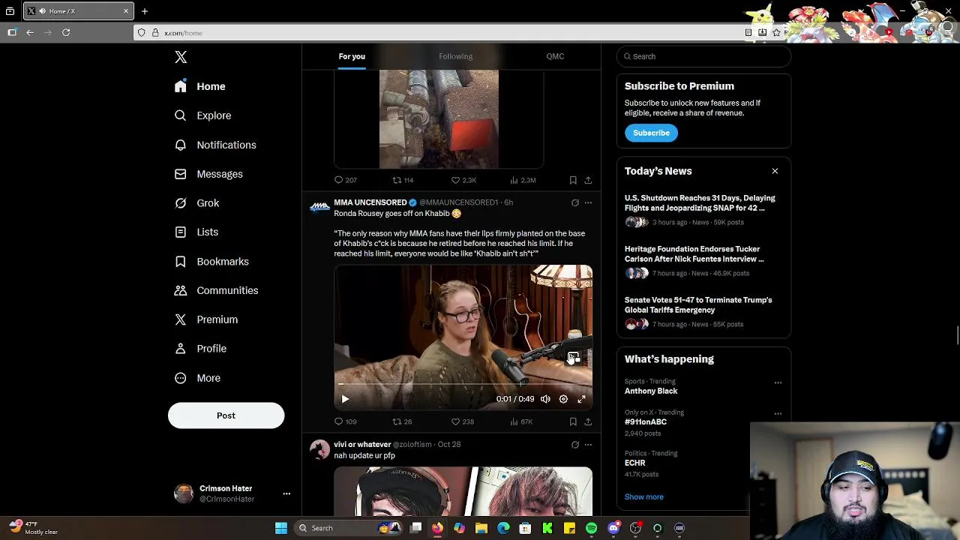960x540 pixels.
Task: Open the weather widget showing 47°F
Action: click(x=34, y=528)
